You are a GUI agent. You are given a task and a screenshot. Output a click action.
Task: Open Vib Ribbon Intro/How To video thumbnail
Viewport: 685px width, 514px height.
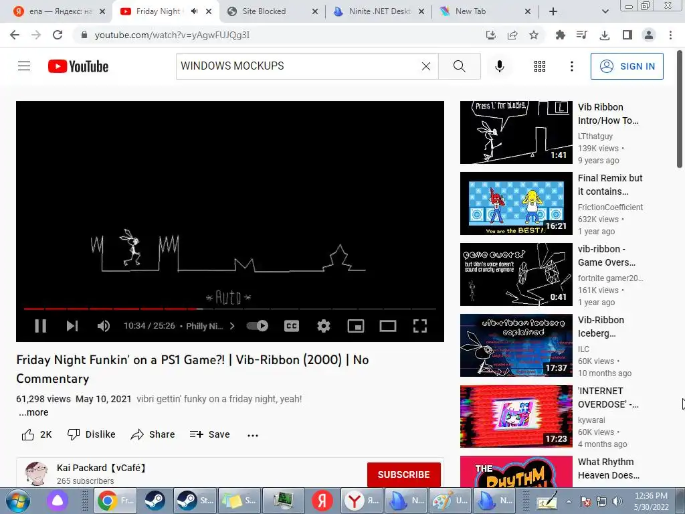[x=516, y=133]
